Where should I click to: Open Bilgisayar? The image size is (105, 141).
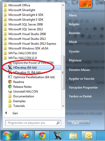(75, 60)
